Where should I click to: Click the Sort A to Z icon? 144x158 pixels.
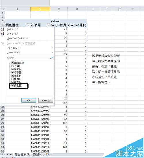pyautogui.click(x=3, y=29)
